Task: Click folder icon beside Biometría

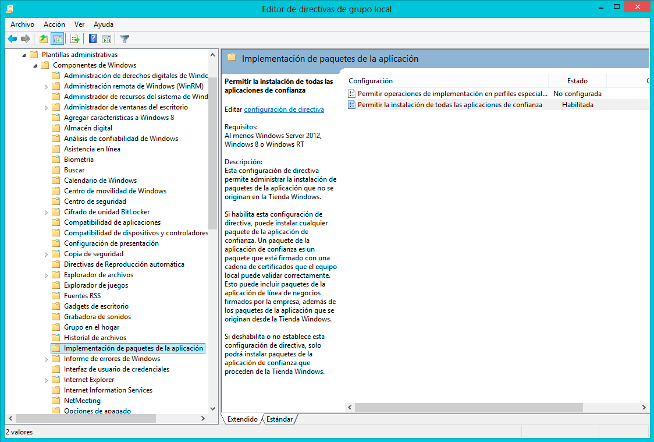Action: click(x=56, y=160)
